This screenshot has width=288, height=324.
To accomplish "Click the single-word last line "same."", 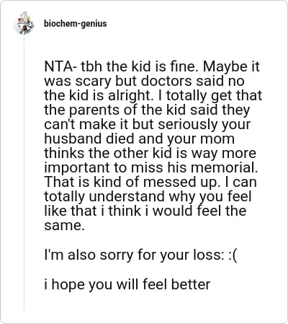I will point(64,226).
